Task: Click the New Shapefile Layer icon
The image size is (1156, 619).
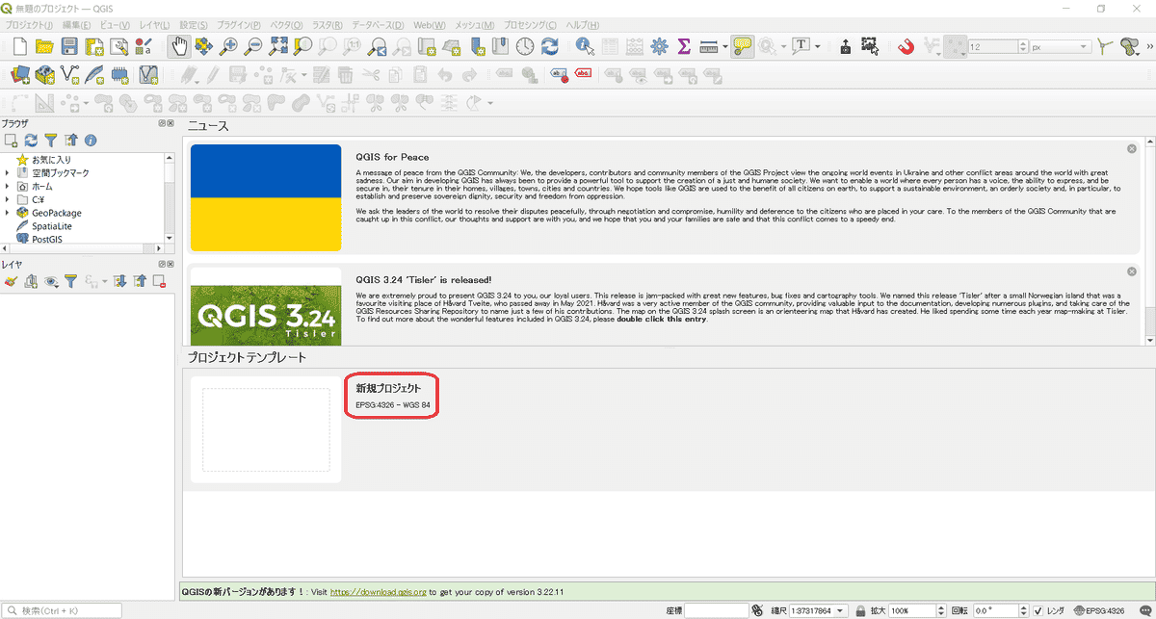Action: pyautogui.click(x=69, y=74)
